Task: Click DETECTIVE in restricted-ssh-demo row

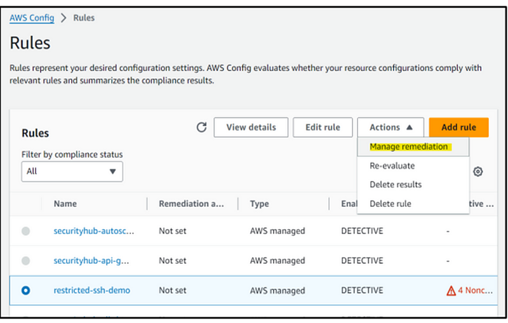Action: click(x=362, y=290)
